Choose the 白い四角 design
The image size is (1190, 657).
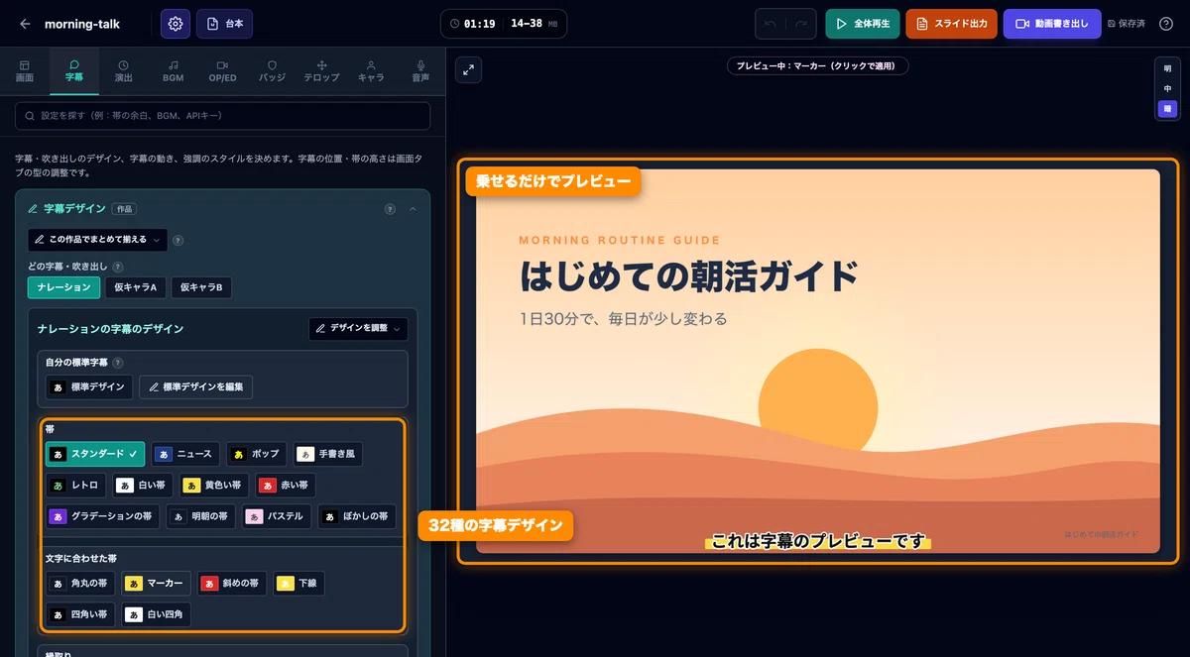tap(156, 614)
